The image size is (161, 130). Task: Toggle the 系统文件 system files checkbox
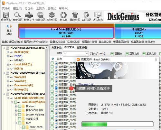point(144,53)
